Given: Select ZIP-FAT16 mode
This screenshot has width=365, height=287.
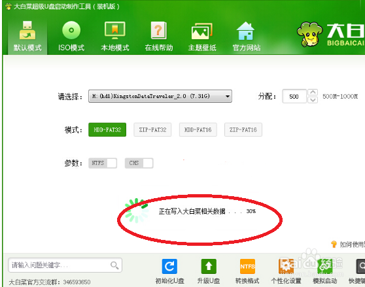Looking at the screenshot, I should (243, 129).
